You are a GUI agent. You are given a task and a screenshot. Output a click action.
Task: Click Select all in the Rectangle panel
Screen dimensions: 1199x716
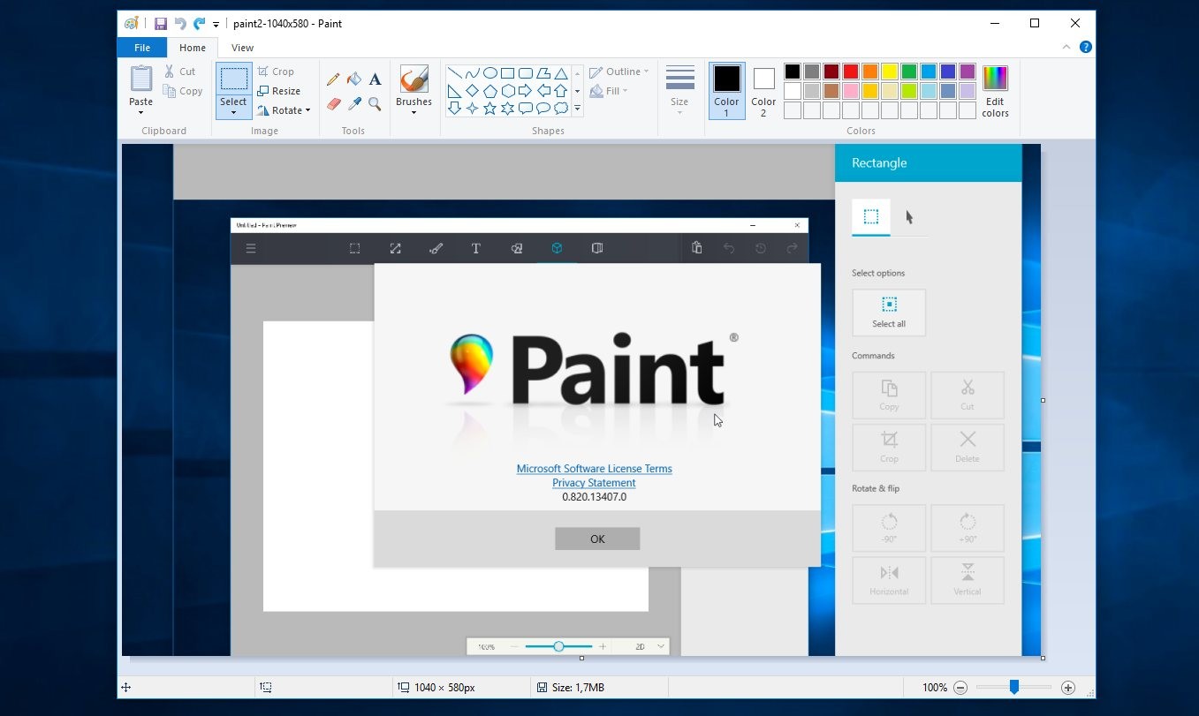click(888, 313)
